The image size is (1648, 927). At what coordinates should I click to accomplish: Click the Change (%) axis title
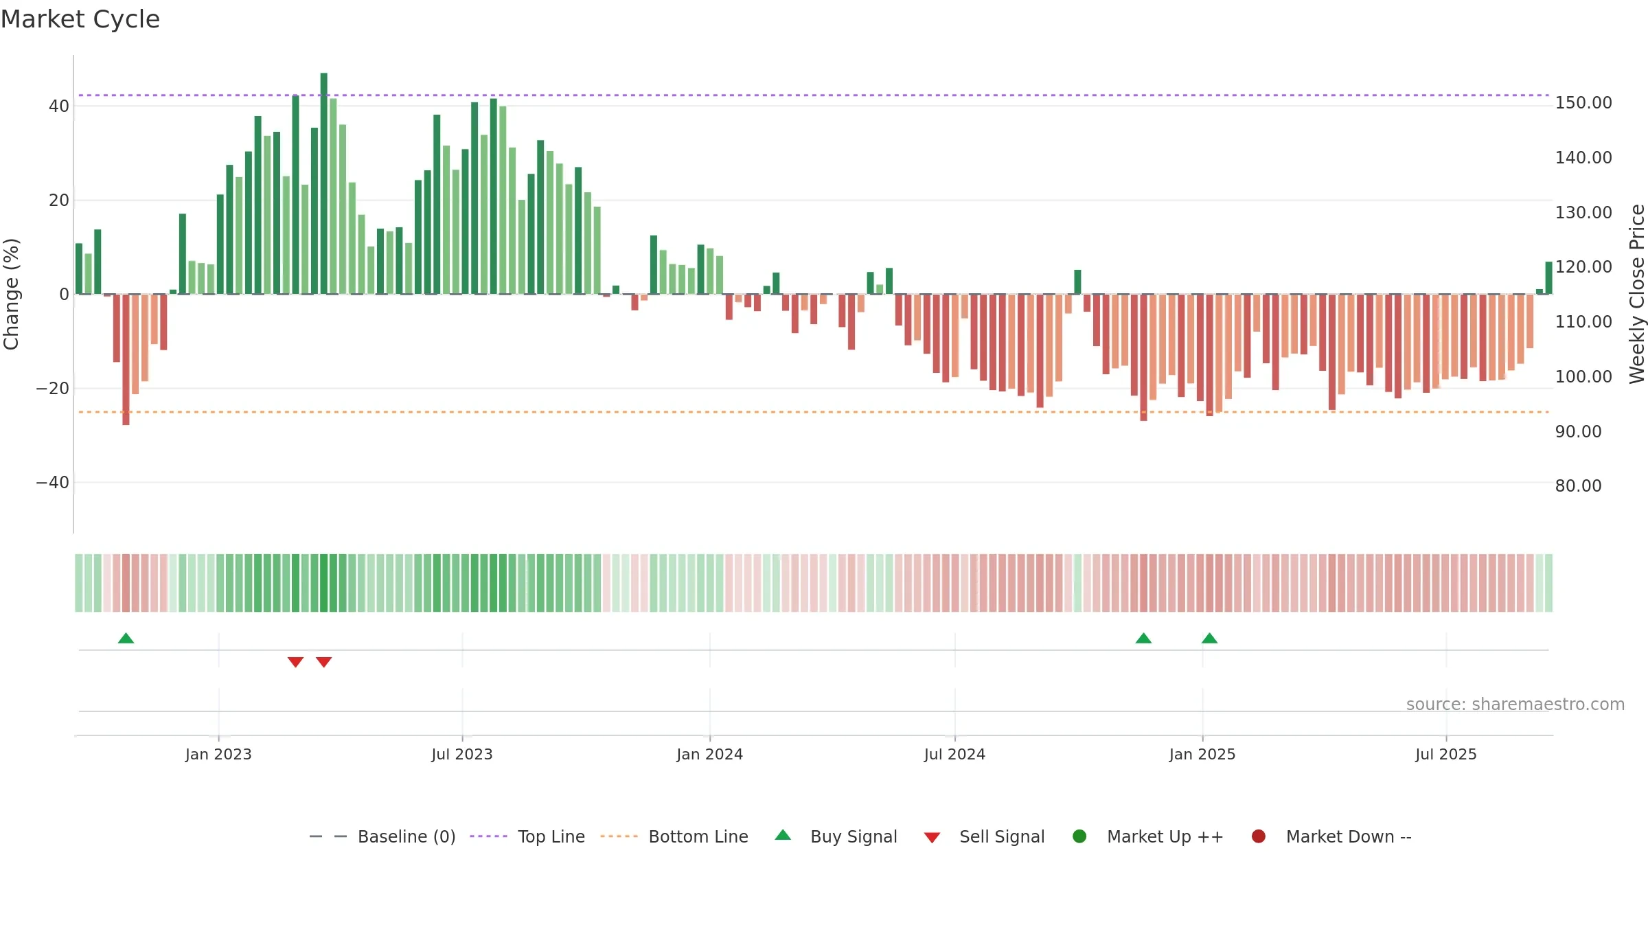coord(11,294)
